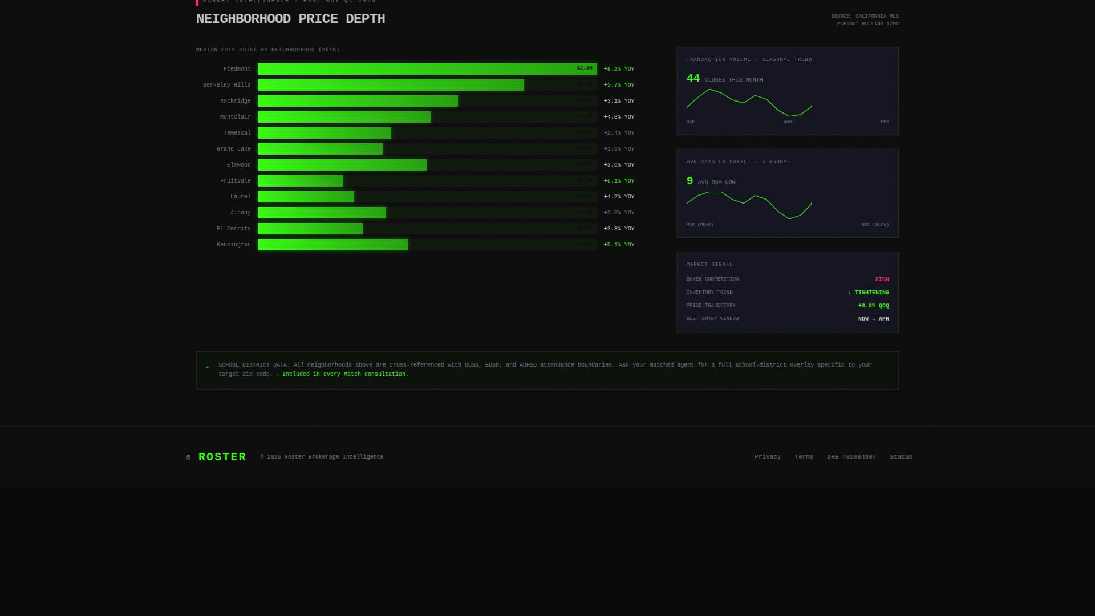Image resolution: width=1095 pixels, height=616 pixels.
Task: Select the Rockridge bar in chart
Action: 358,101
